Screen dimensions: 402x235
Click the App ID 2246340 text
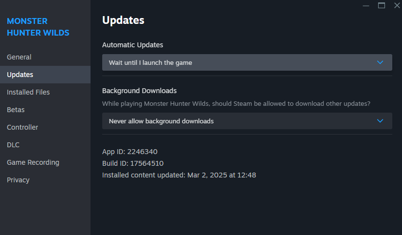[130, 152]
